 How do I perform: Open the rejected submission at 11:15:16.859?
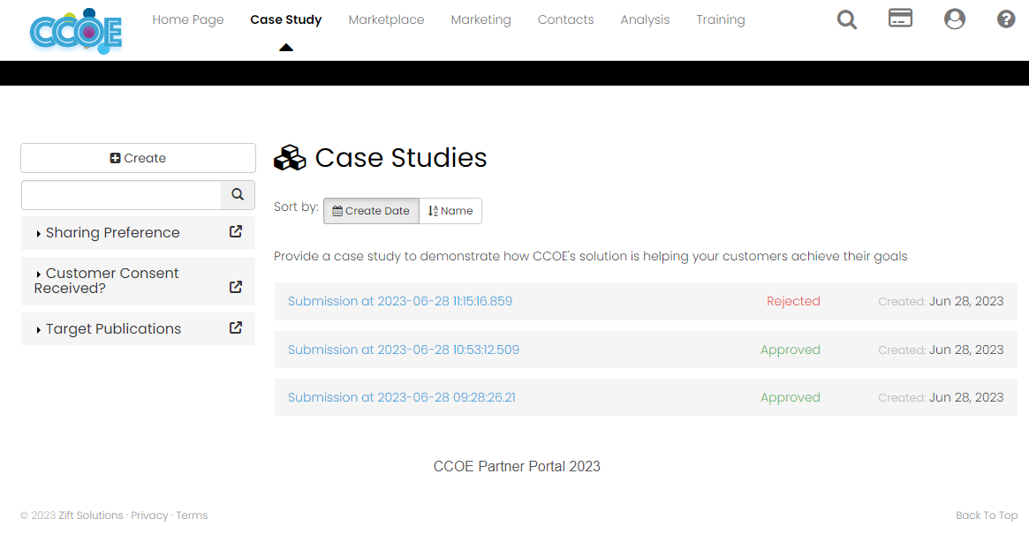pyautogui.click(x=399, y=301)
